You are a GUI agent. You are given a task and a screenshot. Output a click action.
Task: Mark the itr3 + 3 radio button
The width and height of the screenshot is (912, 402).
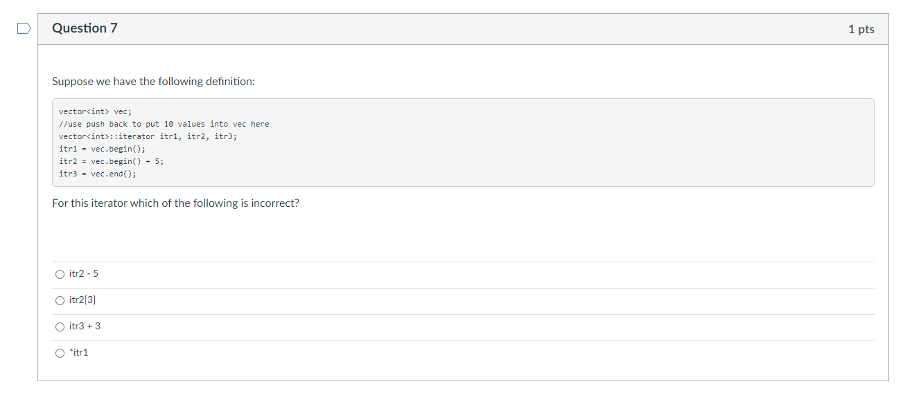[60, 327]
